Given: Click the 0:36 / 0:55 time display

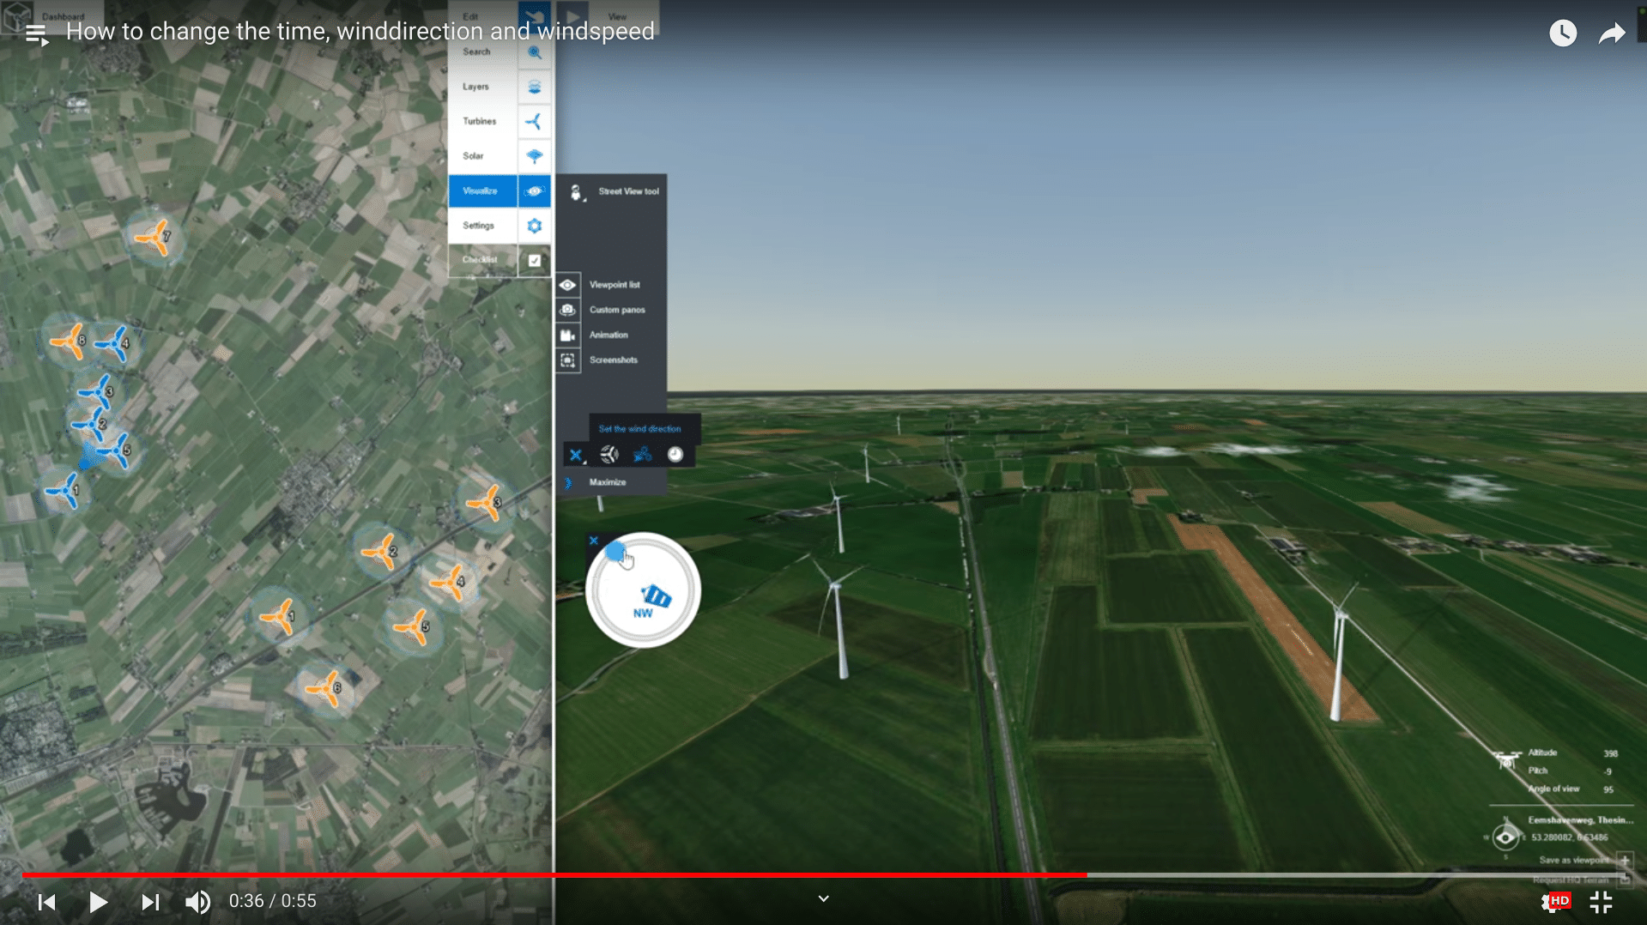Looking at the screenshot, I should (272, 901).
